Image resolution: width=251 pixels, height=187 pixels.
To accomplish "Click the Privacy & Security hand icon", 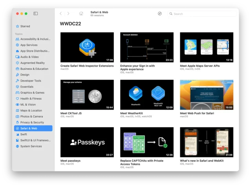I will point(17,122).
